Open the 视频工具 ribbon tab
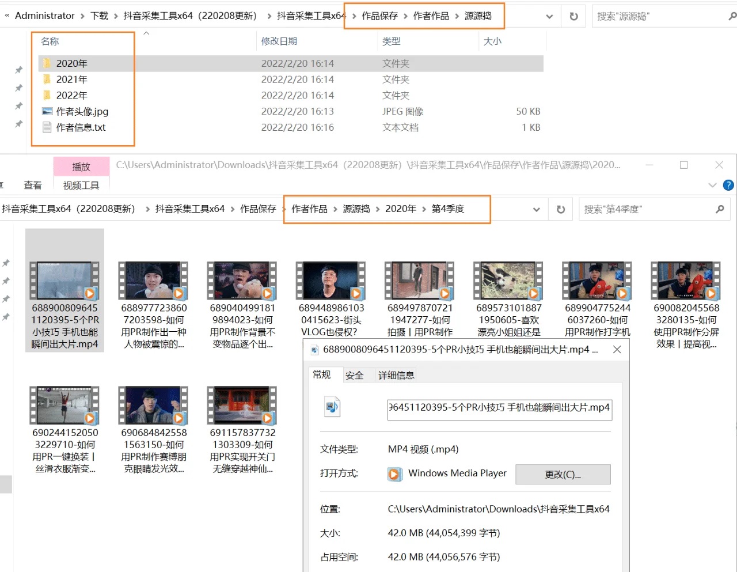Image resolution: width=737 pixels, height=572 pixels. click(81, 185)
